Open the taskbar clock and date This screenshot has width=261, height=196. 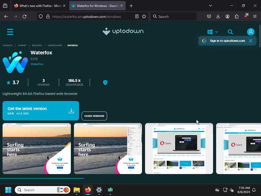[x=244, y=190]
